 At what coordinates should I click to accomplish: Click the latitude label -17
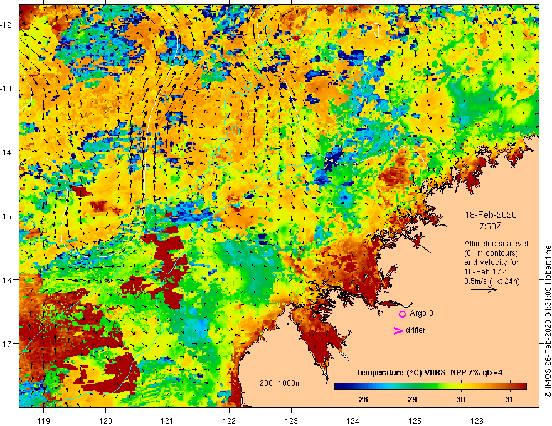tap(7, 343)
